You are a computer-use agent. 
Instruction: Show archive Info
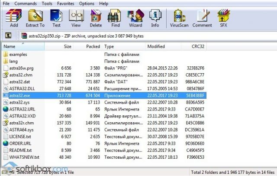coord(155,18)
